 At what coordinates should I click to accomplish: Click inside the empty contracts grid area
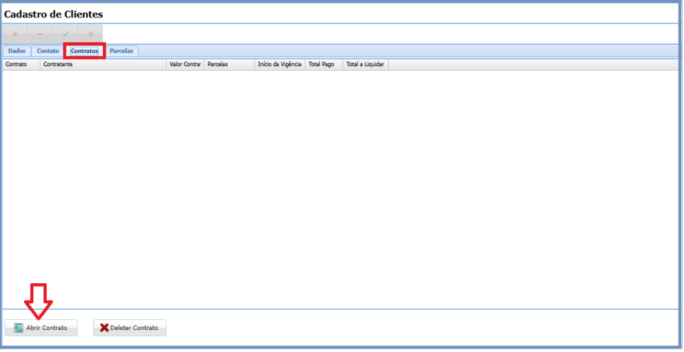[x=334, y=187]
